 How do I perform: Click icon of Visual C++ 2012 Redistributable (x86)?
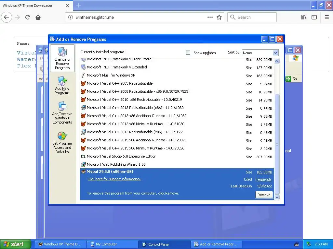coord(83,108)
